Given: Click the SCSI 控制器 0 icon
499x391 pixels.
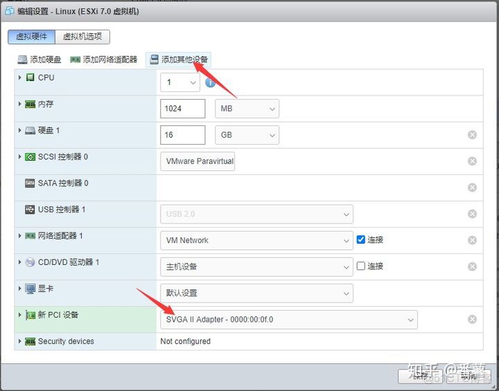Looking at the screenshot, I should (30, 156).
